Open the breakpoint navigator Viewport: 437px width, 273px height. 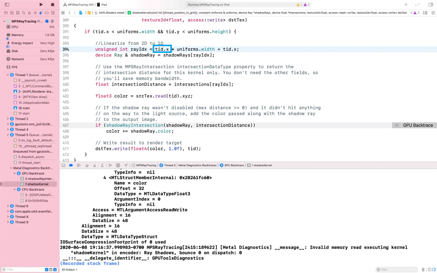pos(47,13)
